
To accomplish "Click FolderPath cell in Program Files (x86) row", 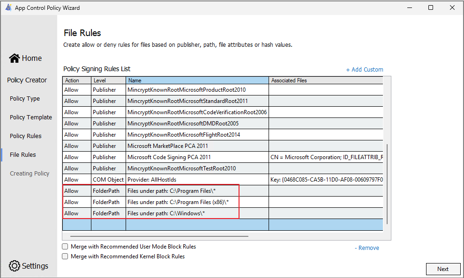I will 108,202.
